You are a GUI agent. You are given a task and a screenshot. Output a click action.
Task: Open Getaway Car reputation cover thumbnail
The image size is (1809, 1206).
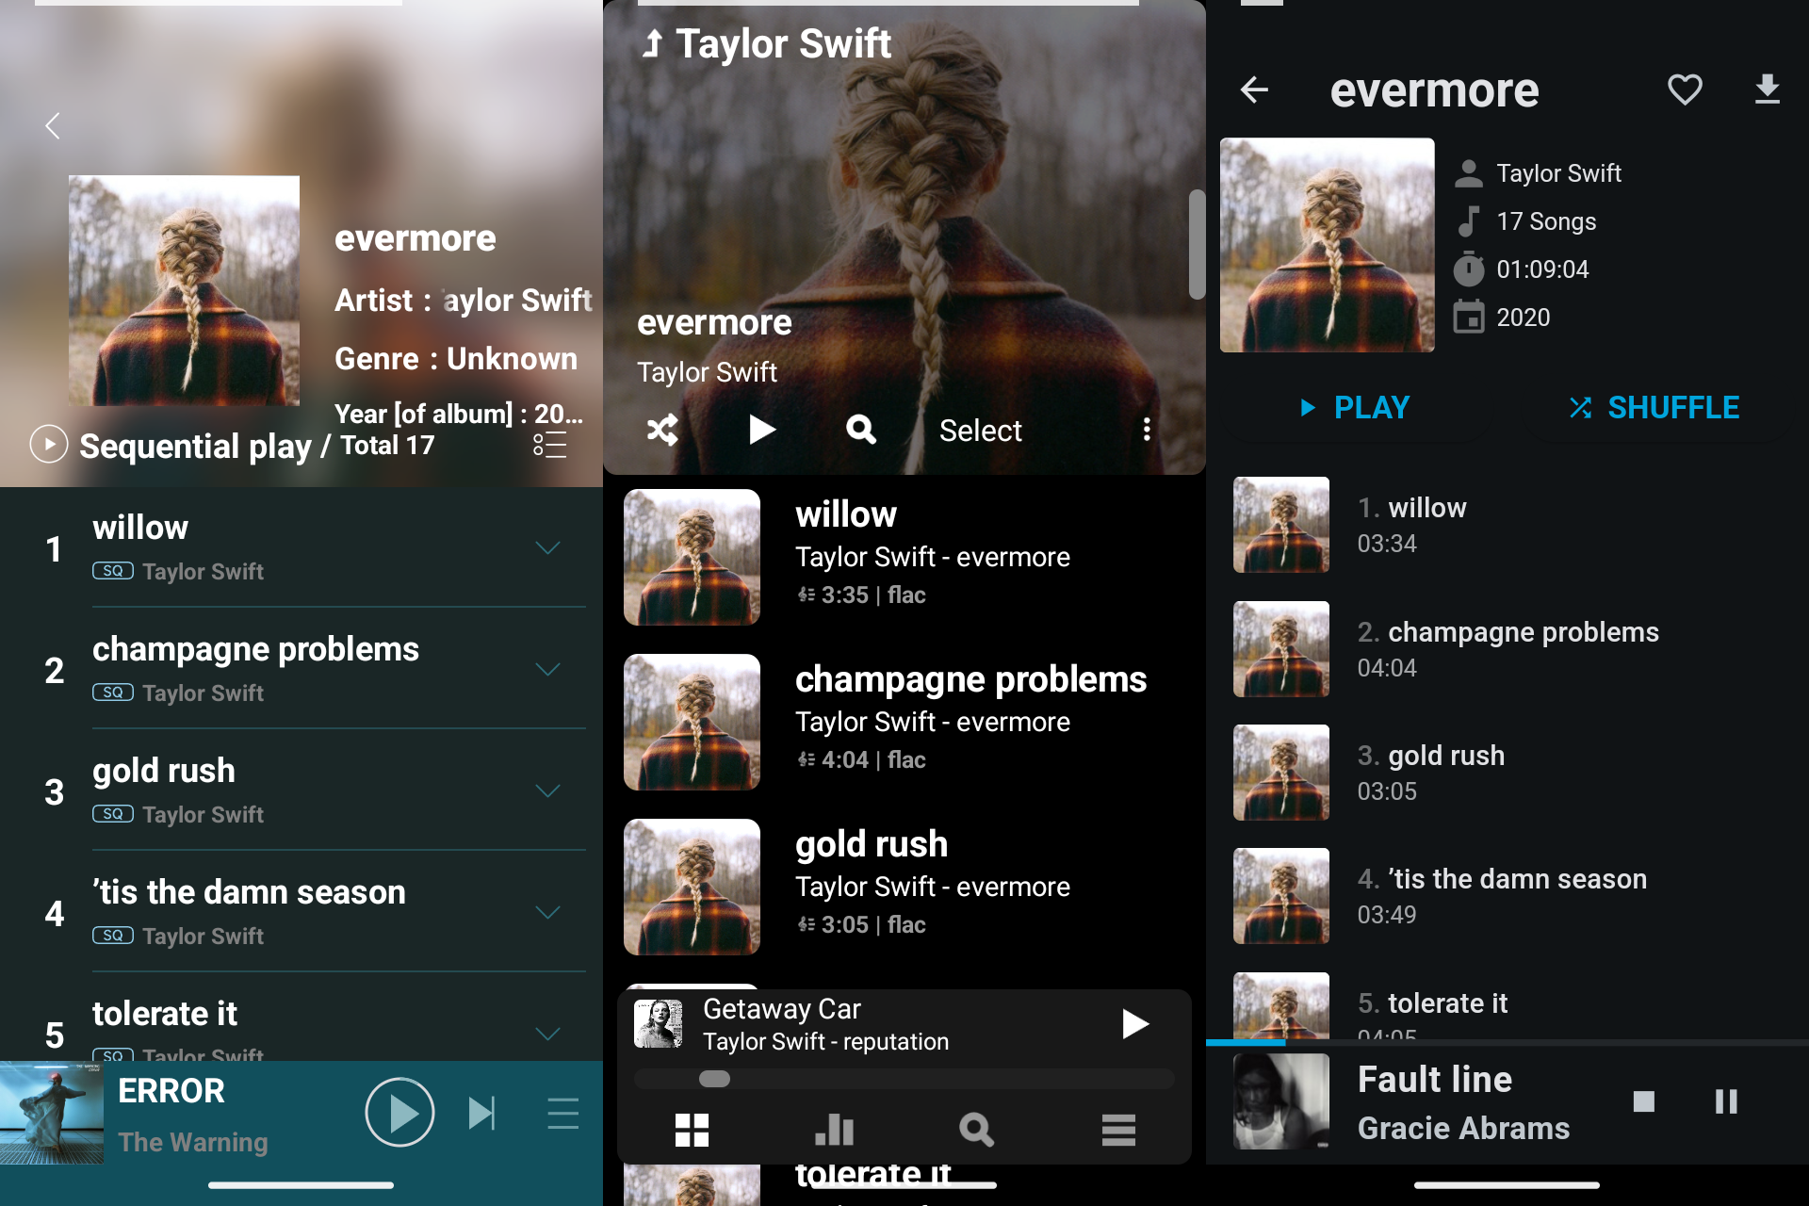pyautogui.click(x=659, y=1024)
